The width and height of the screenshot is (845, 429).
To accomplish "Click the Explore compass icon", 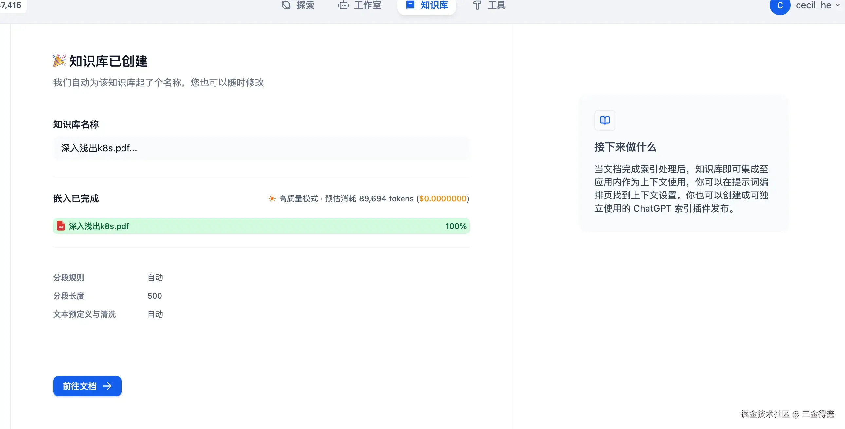I will 286,5.
